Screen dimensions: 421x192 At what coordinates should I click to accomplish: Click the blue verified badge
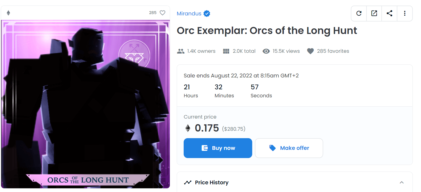point(207,14)
